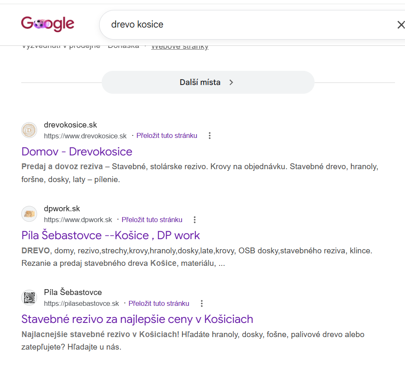This screenshot has height=365, width=405.
Task: Open the 'Další místa' button
Action: (x=208, y=82)
